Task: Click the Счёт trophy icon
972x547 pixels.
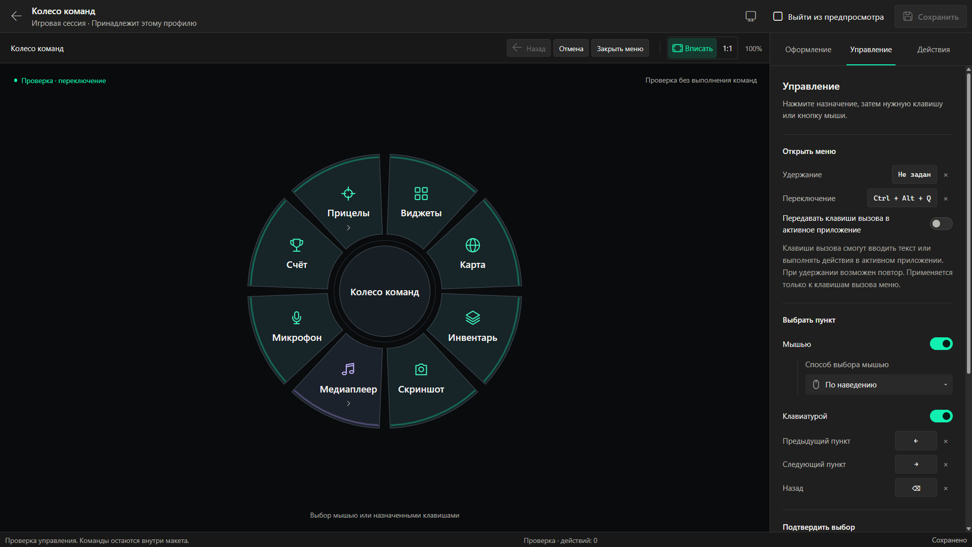Action: (x=297, y=245)
